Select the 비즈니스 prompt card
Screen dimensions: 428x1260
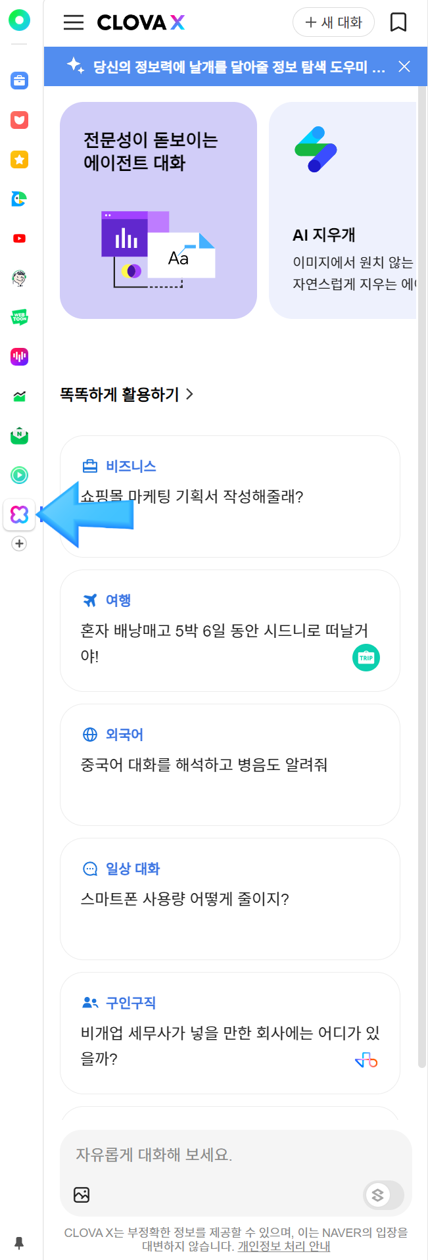click(230, 497)
